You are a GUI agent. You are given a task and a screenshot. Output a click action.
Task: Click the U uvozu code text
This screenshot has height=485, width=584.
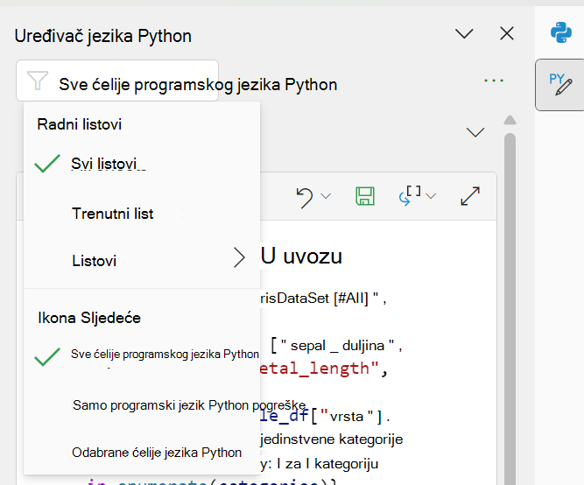301,256
